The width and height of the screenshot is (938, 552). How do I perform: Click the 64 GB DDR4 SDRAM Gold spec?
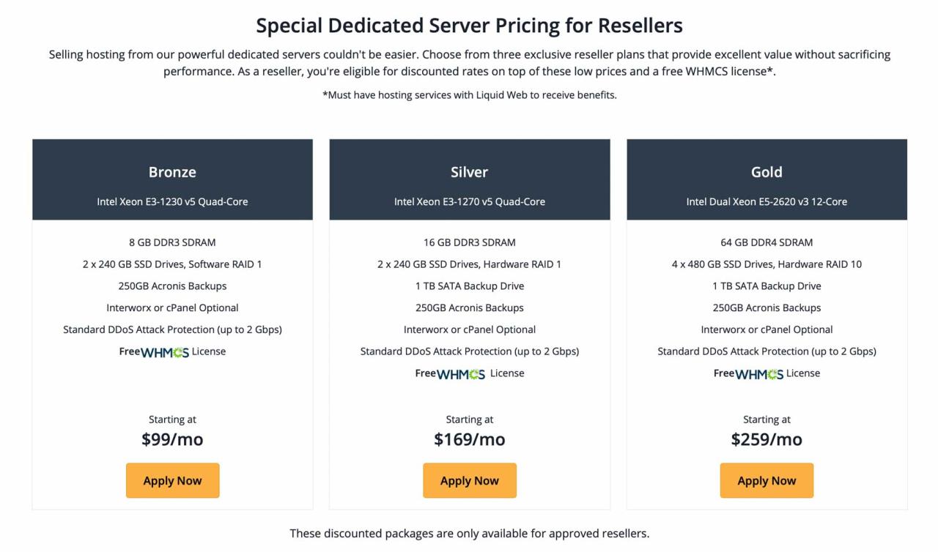tap(767, 242)
